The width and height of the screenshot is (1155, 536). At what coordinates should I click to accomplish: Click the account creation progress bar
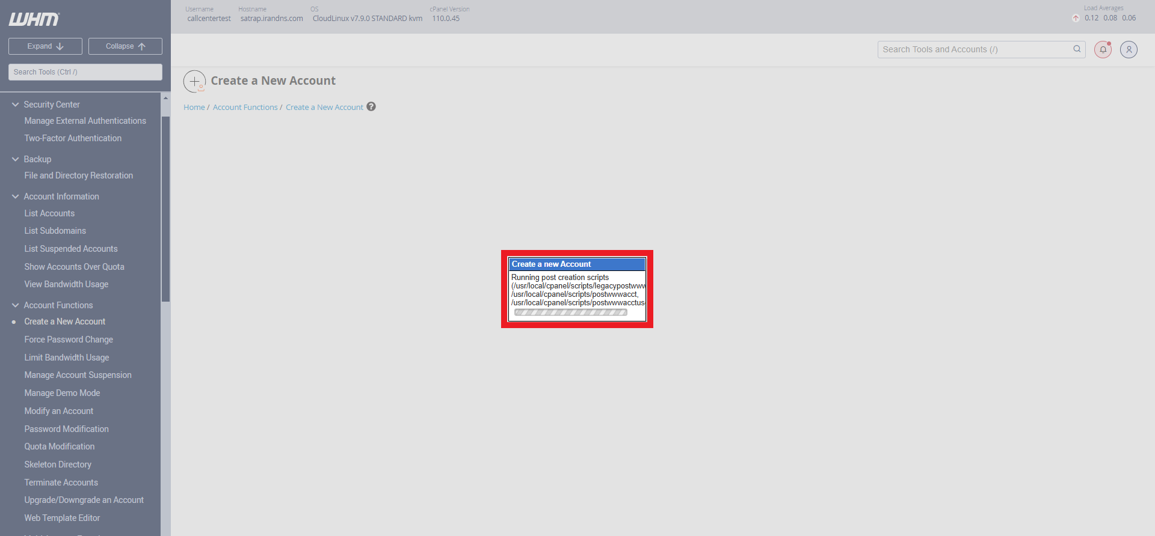point(570,312)
